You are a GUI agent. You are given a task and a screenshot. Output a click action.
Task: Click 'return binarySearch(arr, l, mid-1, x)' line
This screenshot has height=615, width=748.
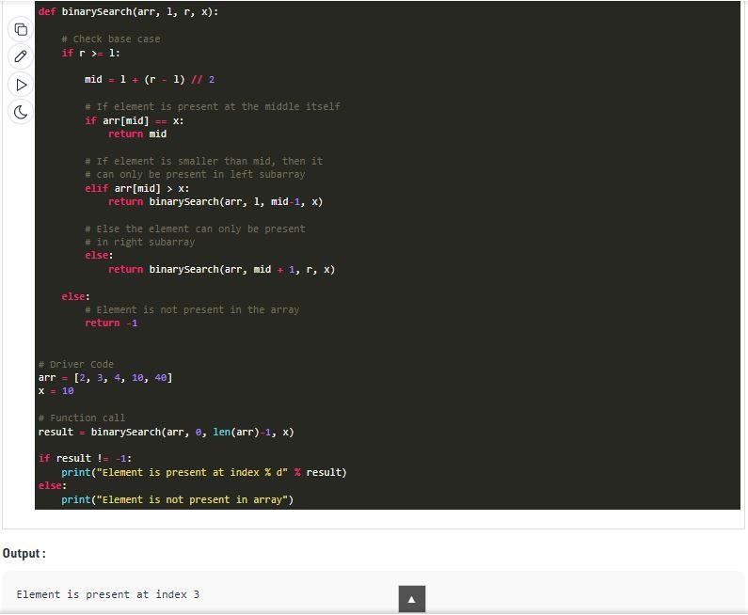tap(215, 201)
